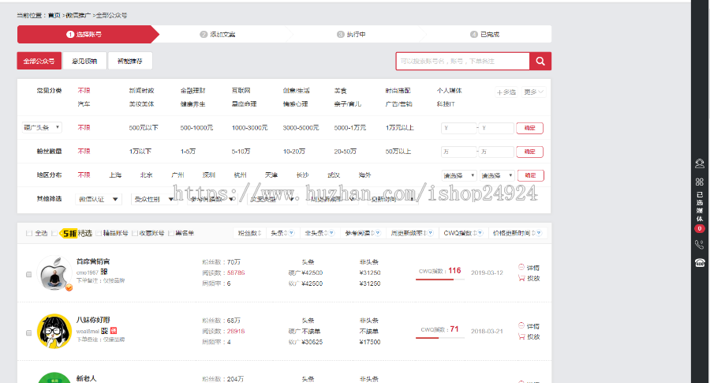The height and width of the screenshot is (383, 710).
Task: Enable the 精品账号 checkbox
Action: click(x=99, y=234)
